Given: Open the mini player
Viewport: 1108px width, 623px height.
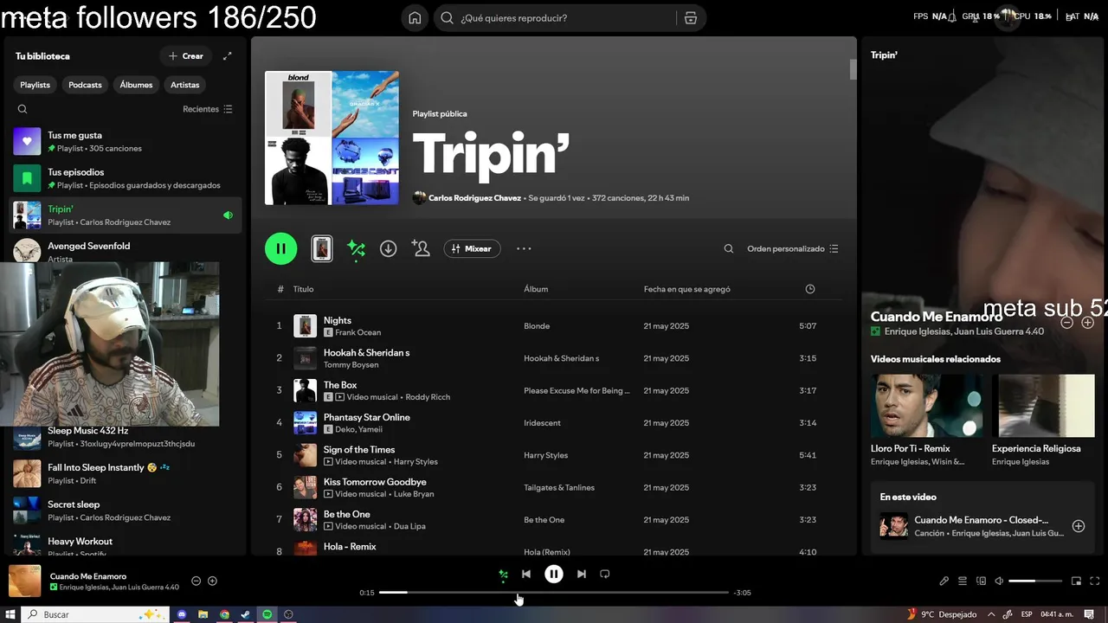Looking at the screenshot, I should tap(1077, 581).
